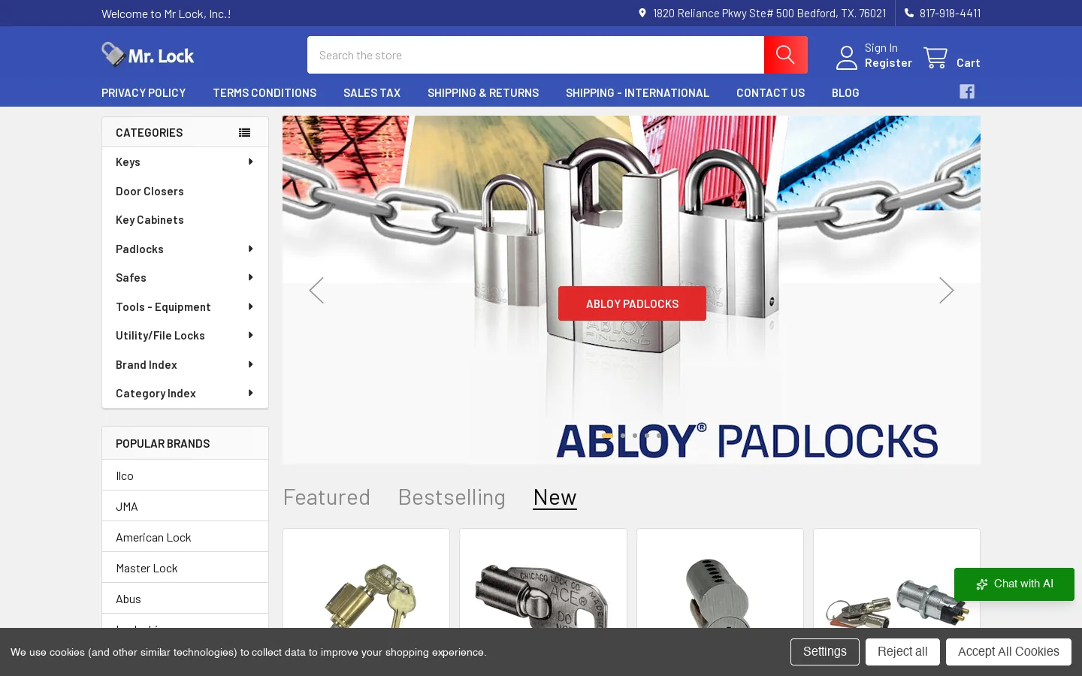Click the store search field
The height and width of the screenshot is (676, 1082).
point(536,55)
